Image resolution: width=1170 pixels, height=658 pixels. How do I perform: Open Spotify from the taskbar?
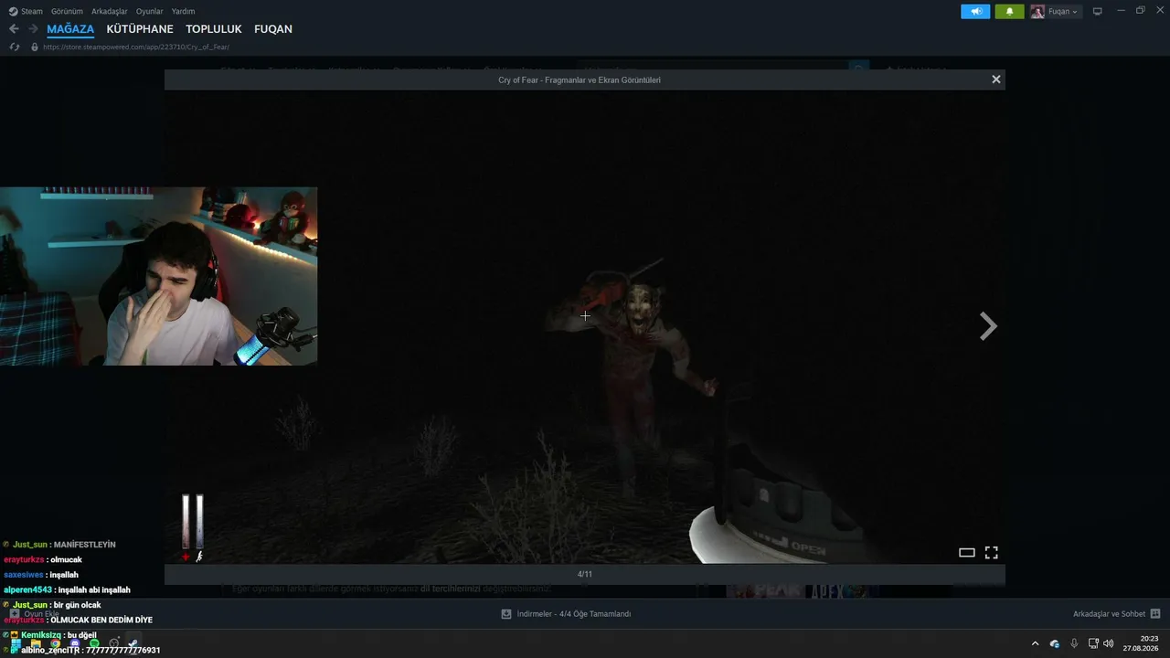(x=94, y=643)
